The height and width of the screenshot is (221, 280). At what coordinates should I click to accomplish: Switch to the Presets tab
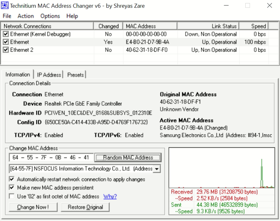pyautogui.click(x=76, y=75)
